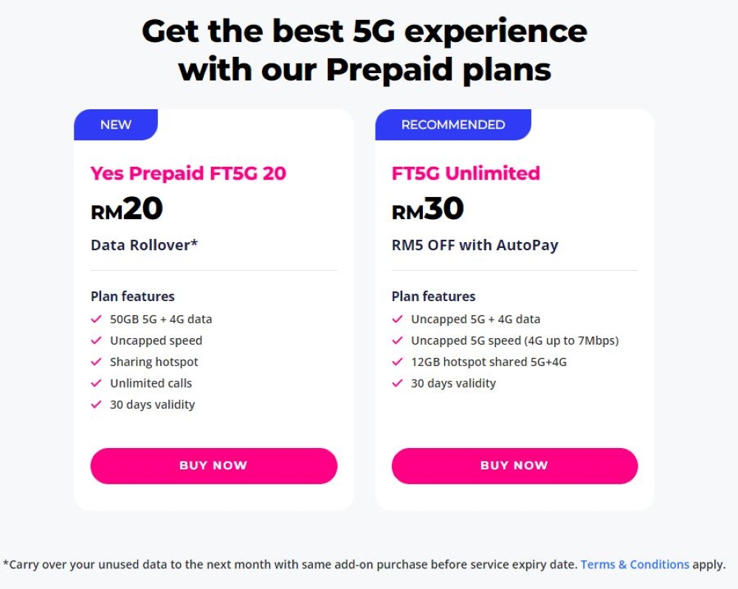Image resolution: width=738 pixels, height=589 pixels.
Task: Click the checkmark beside 50GB 5G + 4G data
Action: tap(96, 319)
